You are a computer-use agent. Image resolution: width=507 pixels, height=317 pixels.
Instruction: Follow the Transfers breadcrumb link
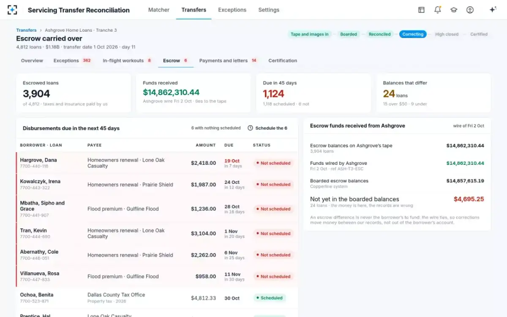(x=26, y=30)
